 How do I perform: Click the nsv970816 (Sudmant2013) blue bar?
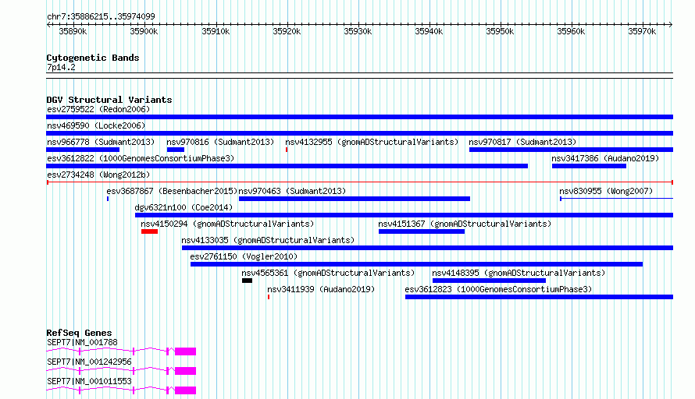(176, 150)
